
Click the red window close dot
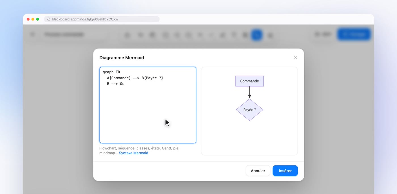28,19
